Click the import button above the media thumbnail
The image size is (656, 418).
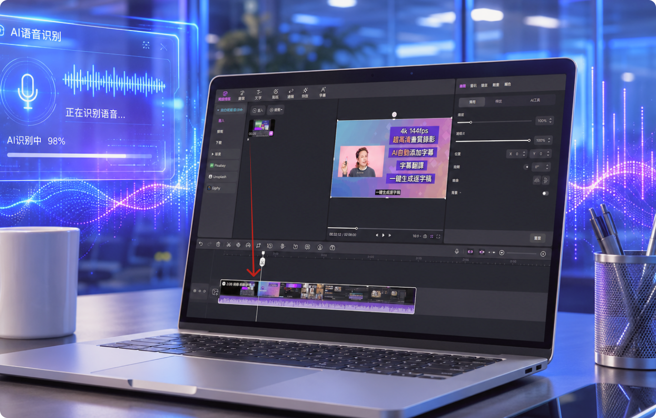(258, 110)
